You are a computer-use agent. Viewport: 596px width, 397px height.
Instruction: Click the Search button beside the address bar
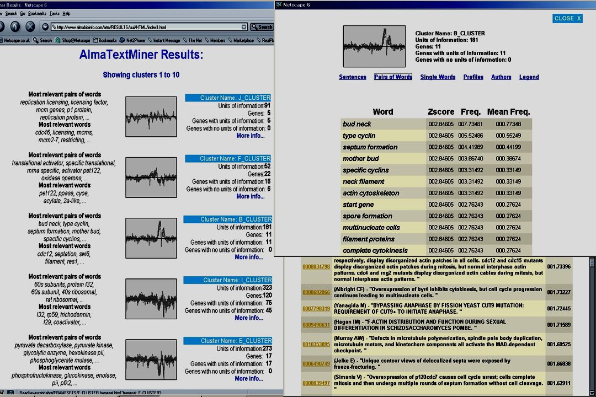262,27
